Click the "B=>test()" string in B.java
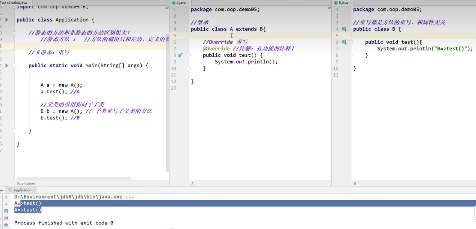476x229 pixels. 451,48
